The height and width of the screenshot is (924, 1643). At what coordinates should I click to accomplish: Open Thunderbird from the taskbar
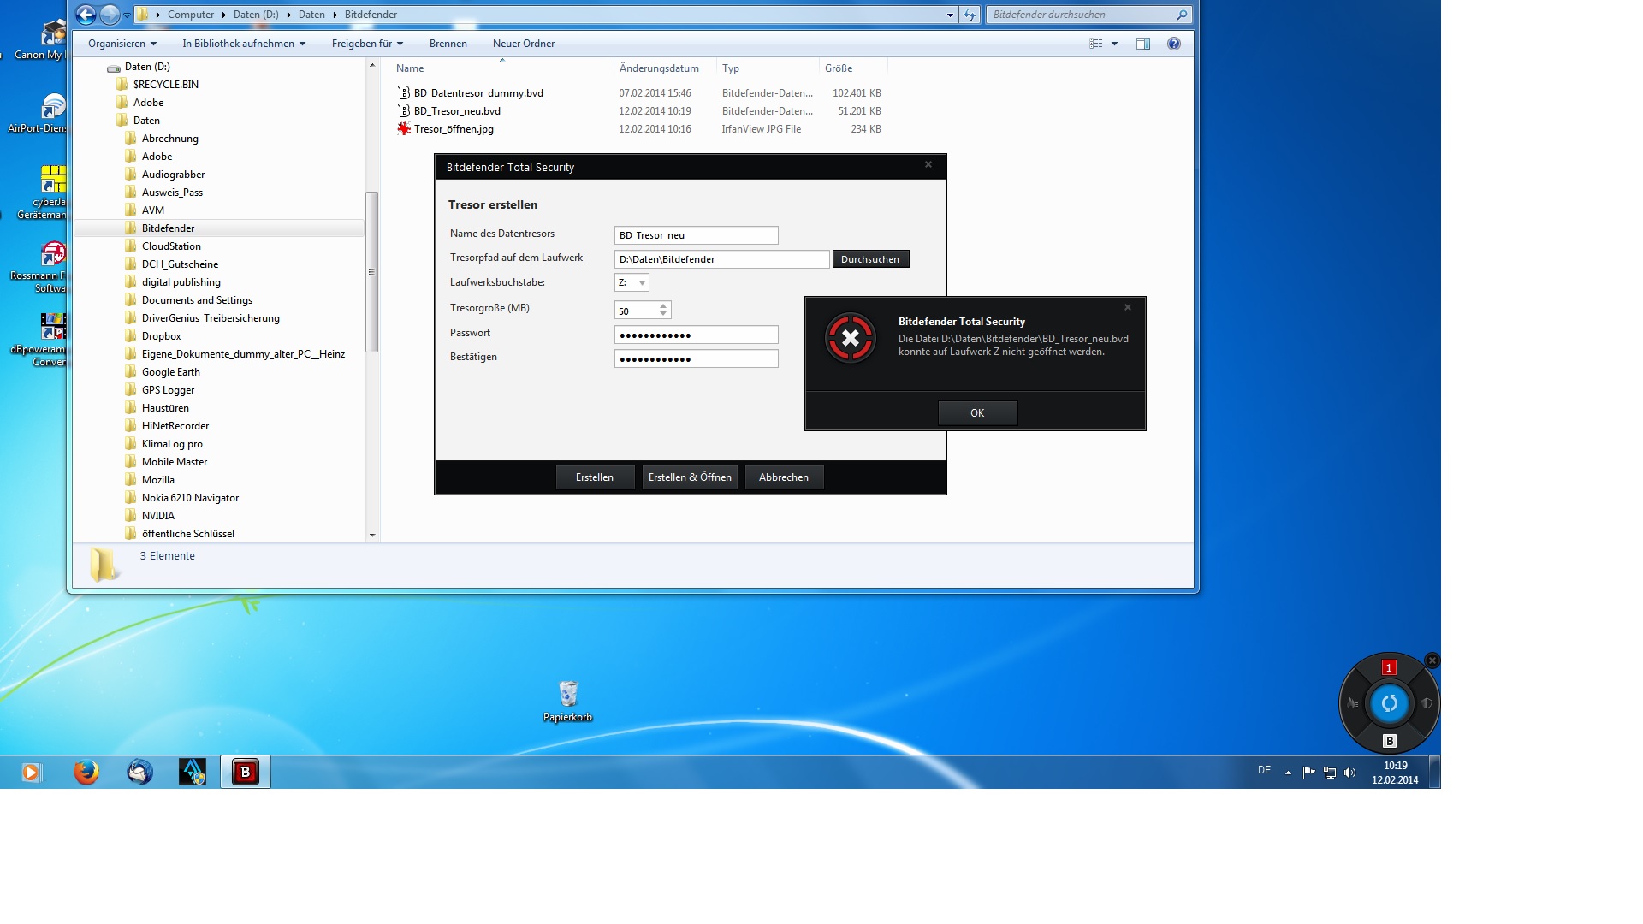tap(139, 772)
